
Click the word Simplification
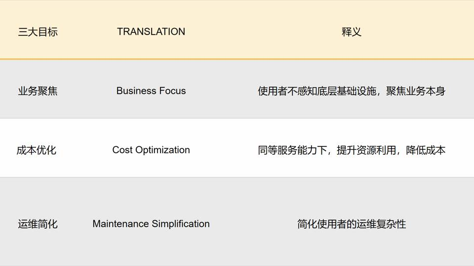(181, 224)
